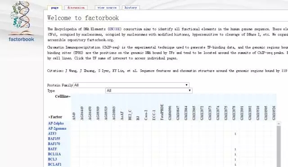
Task: Click the Factor header label
Action: pos(55,117)
